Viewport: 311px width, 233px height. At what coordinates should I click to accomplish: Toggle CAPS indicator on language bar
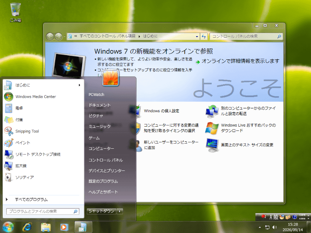coord(302,215)
